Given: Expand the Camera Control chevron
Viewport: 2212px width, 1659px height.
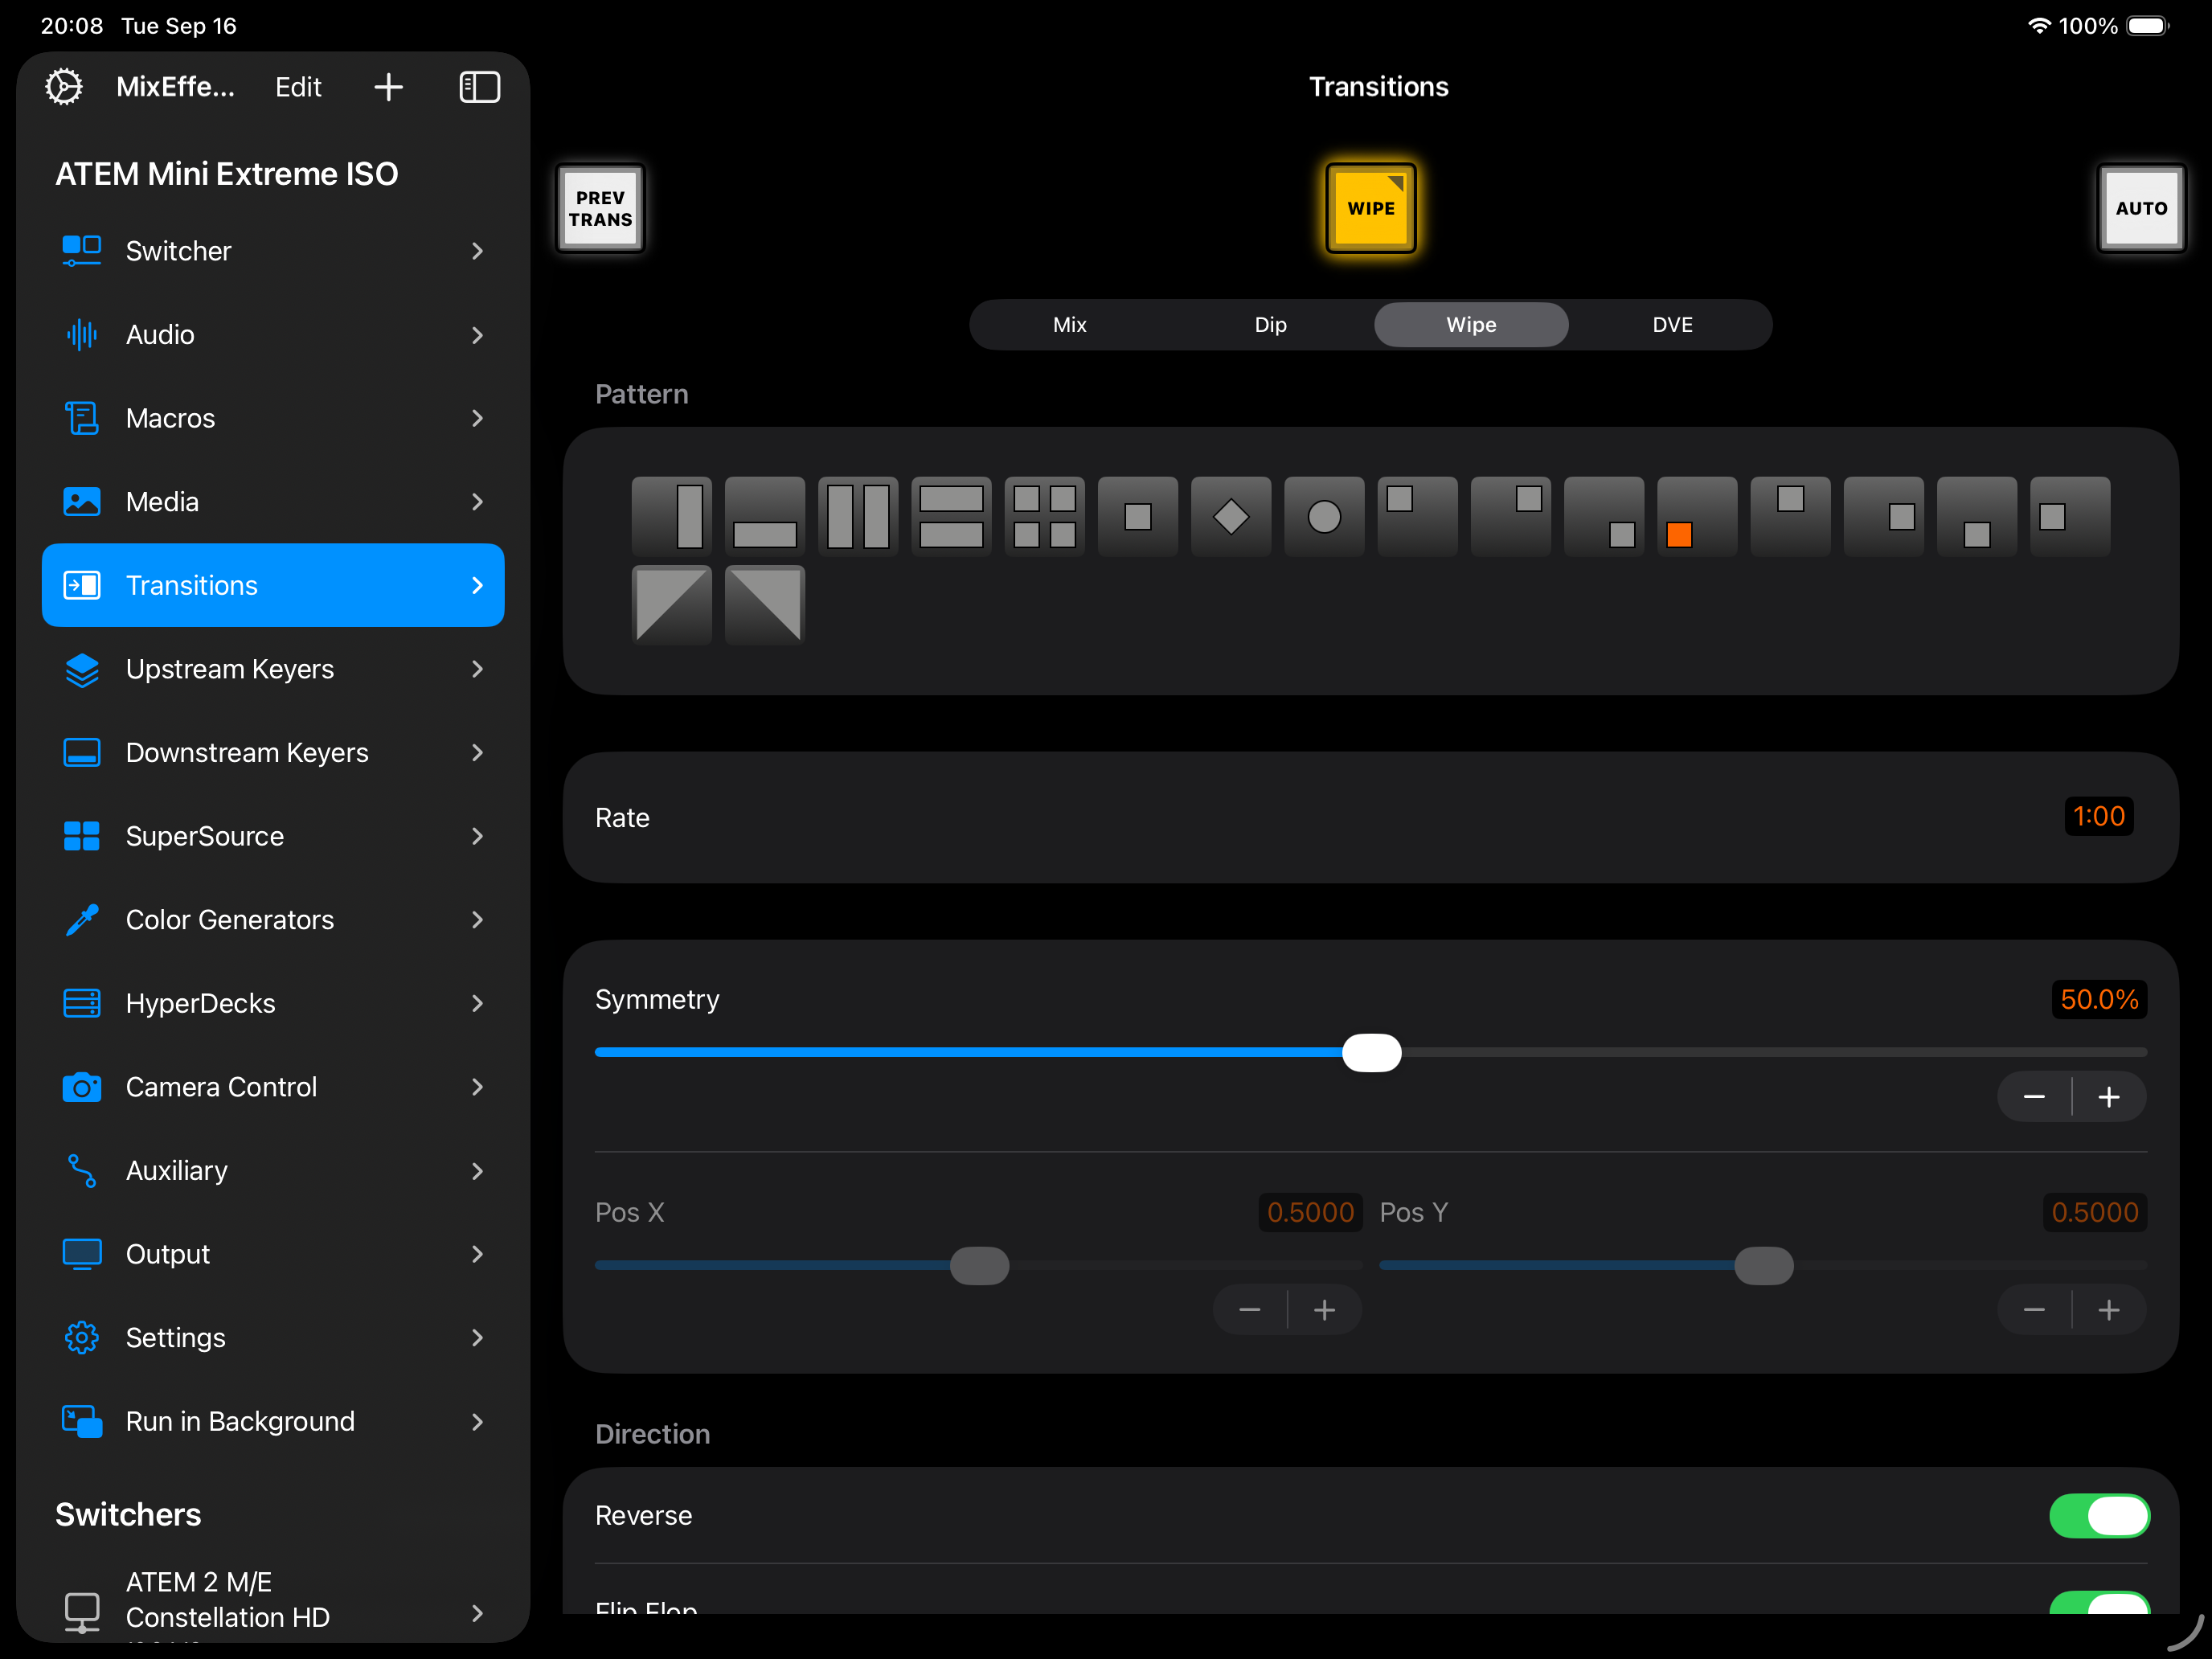Looking at the screenshot, I should point(477,1087).
